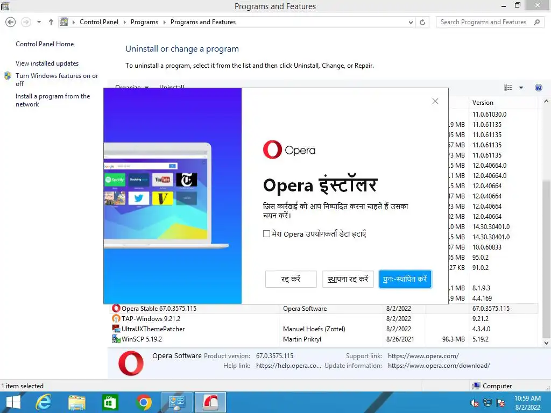
Task: Open the view options dropdown arrow
Action: [521, 88]
